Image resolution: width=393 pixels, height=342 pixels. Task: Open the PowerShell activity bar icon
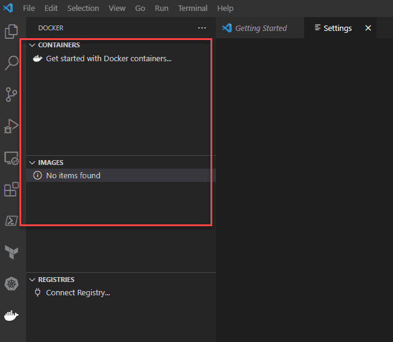point(12,221)
